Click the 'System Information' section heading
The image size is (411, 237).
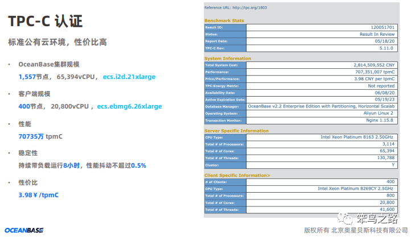(x=228, y=59)
